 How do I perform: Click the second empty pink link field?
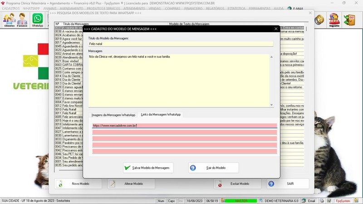tap(184, 139)
